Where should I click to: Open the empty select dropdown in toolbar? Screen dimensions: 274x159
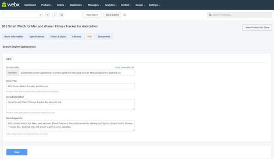[22, 15]
